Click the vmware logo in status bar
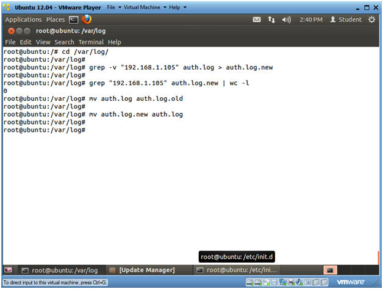383x289 pixels. coord(351,282)
